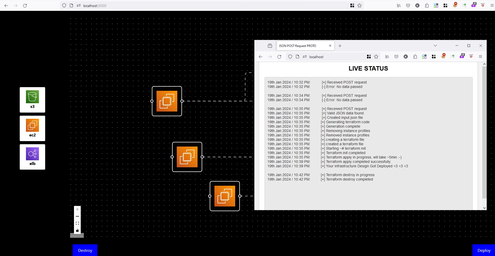Open the inner browser hamburger menu
The image size is (495, 256).
(x=480, y=57)
